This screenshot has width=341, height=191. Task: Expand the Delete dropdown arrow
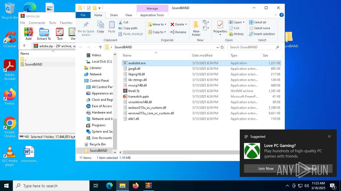pyautogui.click(x=186, y=24)
